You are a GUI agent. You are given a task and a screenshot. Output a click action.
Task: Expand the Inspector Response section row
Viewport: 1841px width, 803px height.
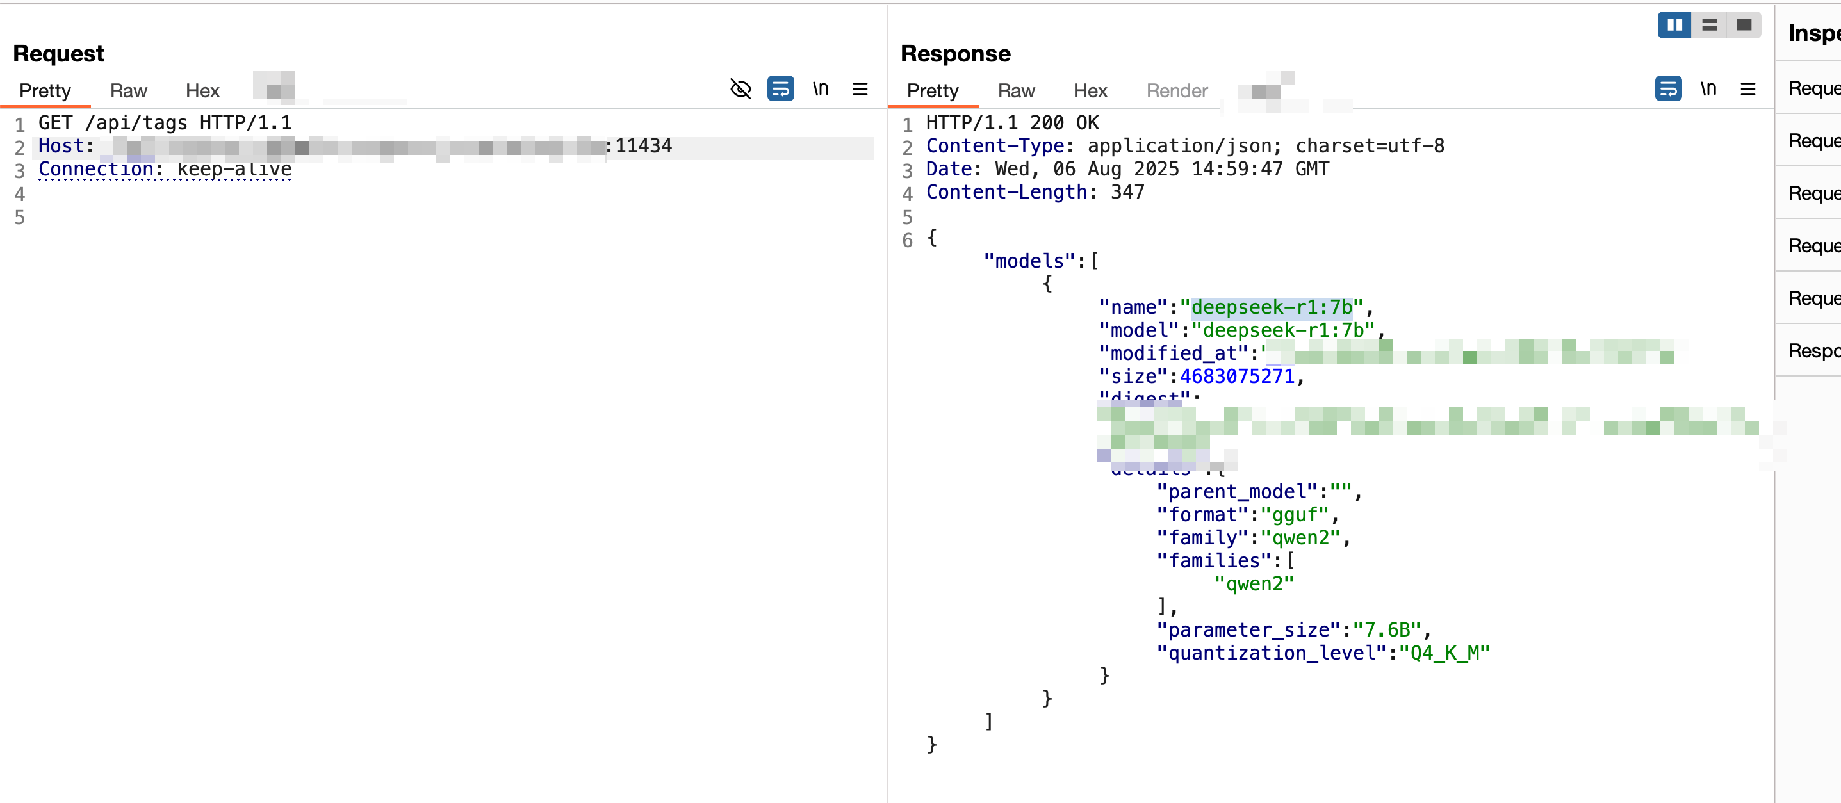pyautogui.click(x=1808, y=350)
